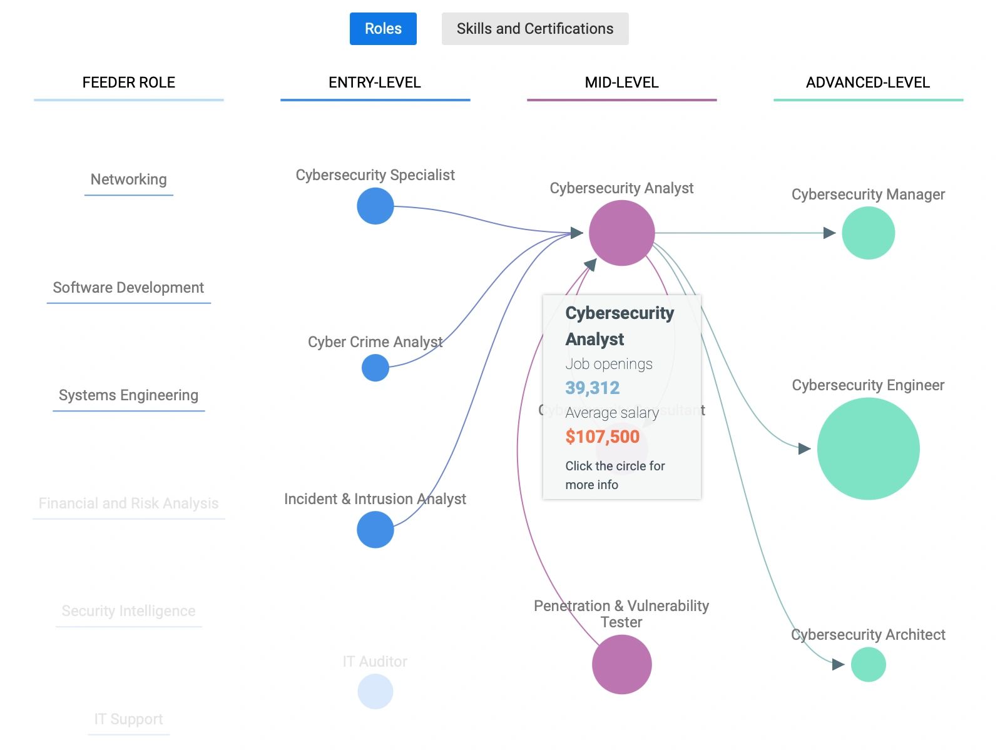Viewport: 1000px width, 753px height.
Task: Click the Security Intelligence feeder role
Action: pos(128,611)
